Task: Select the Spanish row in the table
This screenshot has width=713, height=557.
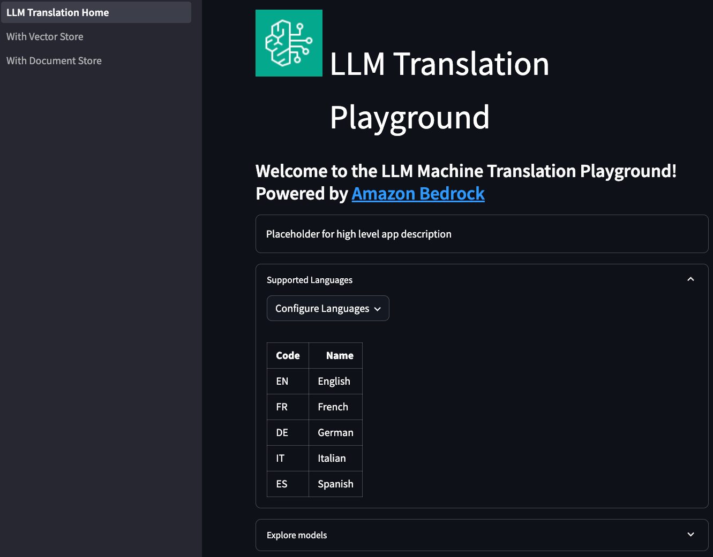Action: (335, 484)
